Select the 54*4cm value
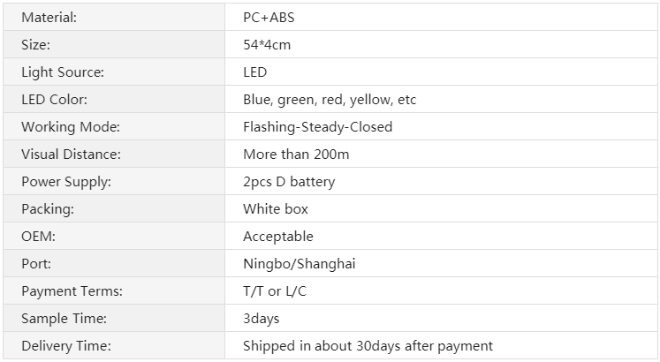 [267, 44]
